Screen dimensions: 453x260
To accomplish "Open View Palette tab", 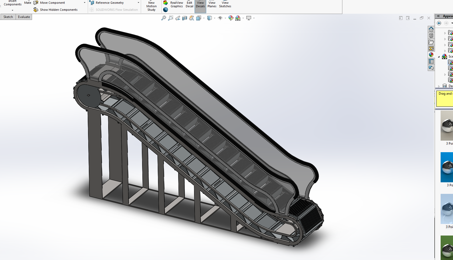I will [431, 48].
